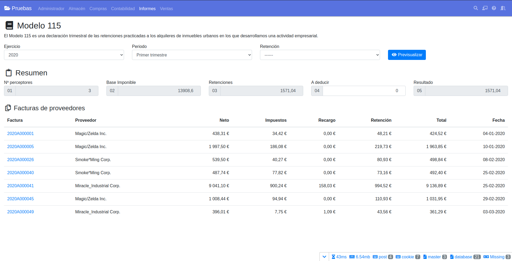Expand the Periodo dropdown showing Primer trimestre
The image size is (512, 261).
point(192,55)
